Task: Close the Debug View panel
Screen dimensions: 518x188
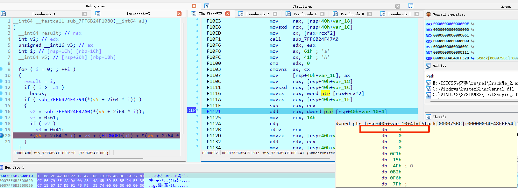Action: pos(194,6)
